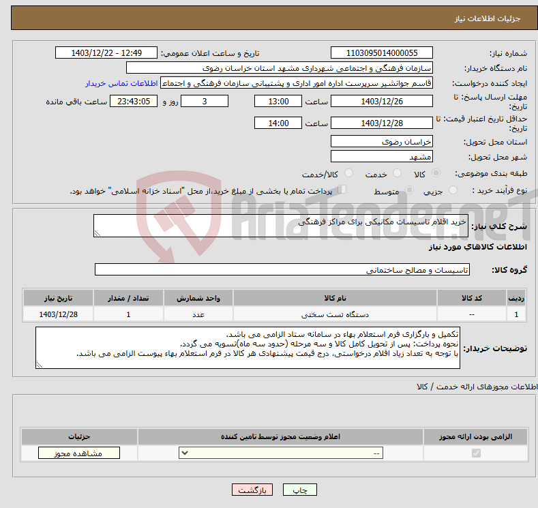Click the شرح کلی نیاز text area
The height and width of the screenshot is (508, 538).
[281, 226]
